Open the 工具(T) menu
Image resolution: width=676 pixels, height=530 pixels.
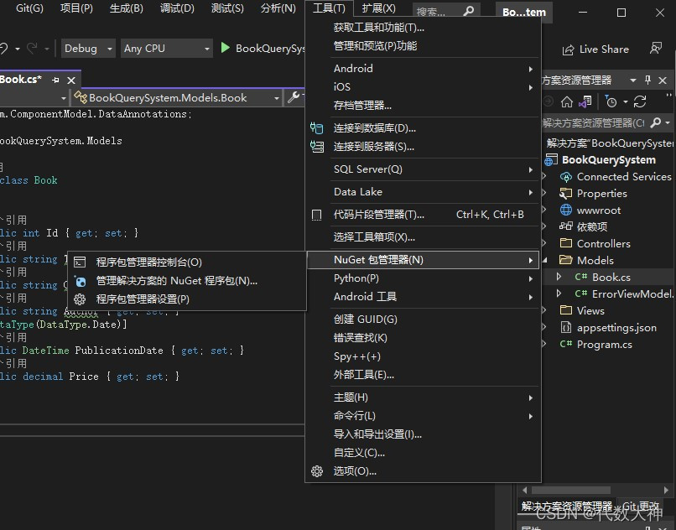coord(329,8)
